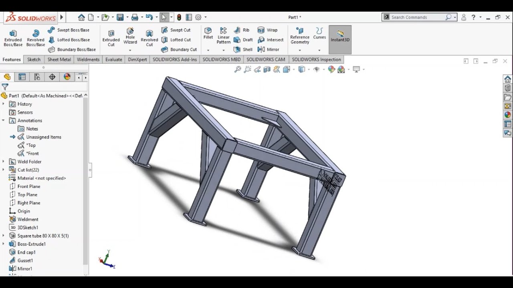Viewport: 513px width, 288px height.
Task: Open the Custom Properties task pane icon
Action: [x=508, y=124]
